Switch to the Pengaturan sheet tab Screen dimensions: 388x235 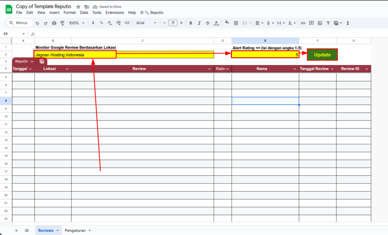(77, 230)
